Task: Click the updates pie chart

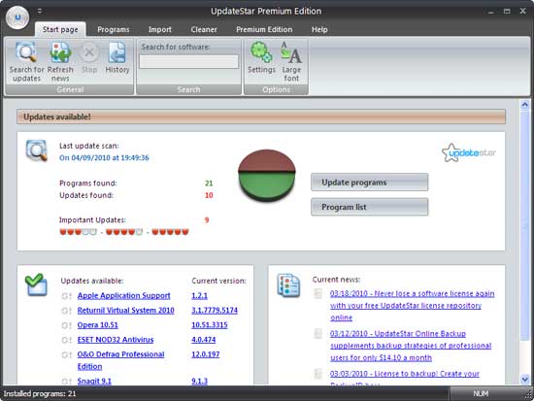Action: pos(266,175)
